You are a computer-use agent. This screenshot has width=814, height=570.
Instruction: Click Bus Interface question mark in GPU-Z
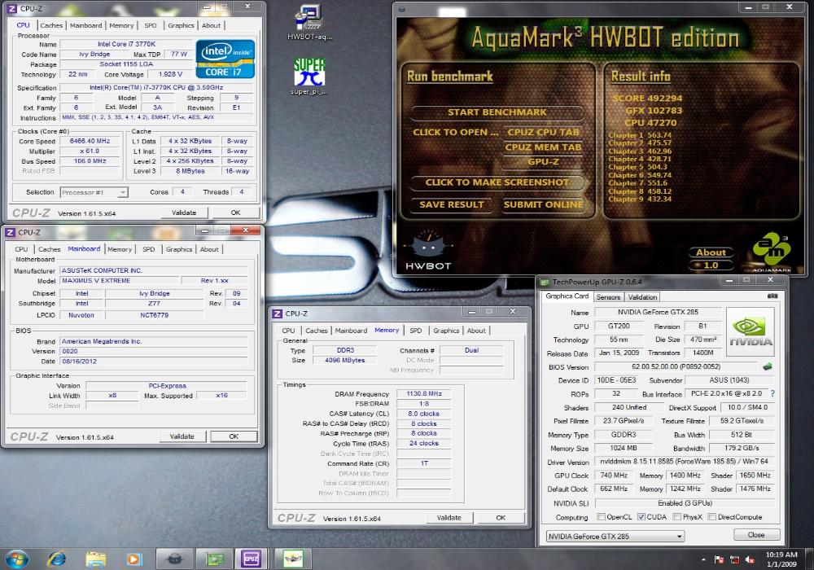pyautogui.click(x=772, y=393)
